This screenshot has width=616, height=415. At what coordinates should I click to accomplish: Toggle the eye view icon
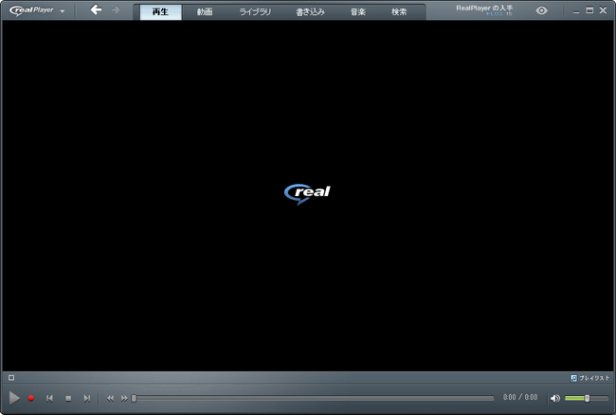pos(541,10)
